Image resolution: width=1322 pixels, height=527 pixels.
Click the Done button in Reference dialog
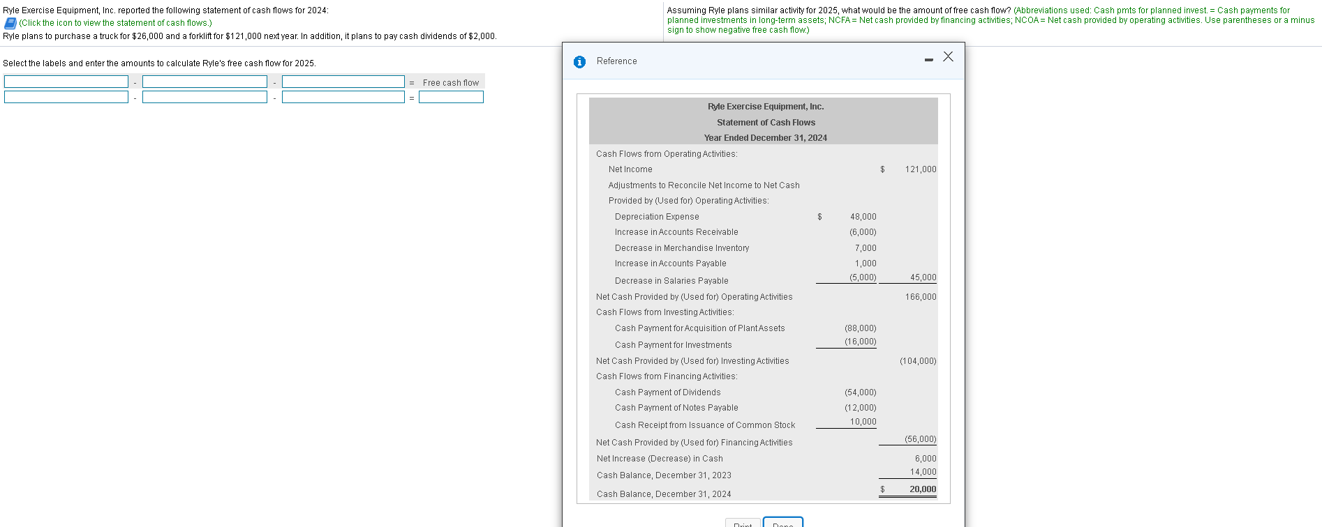click(x=783, y=523)
